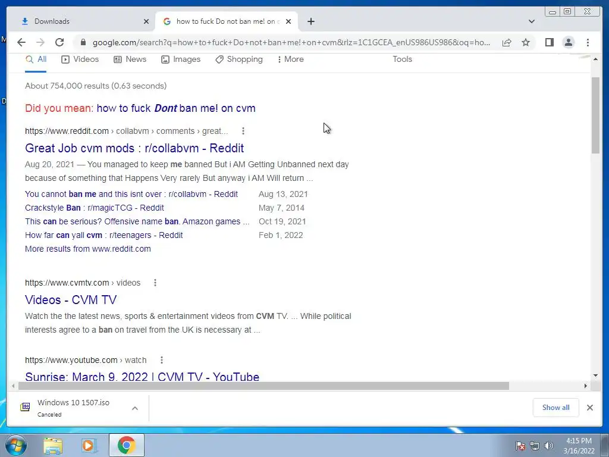609x457 pixels.
Task: Switch to News search results
Action: tap(130, 60)
